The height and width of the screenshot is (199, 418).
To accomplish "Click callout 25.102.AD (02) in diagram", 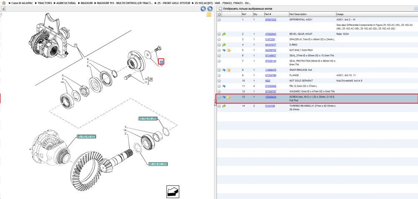I will [87, 137].
